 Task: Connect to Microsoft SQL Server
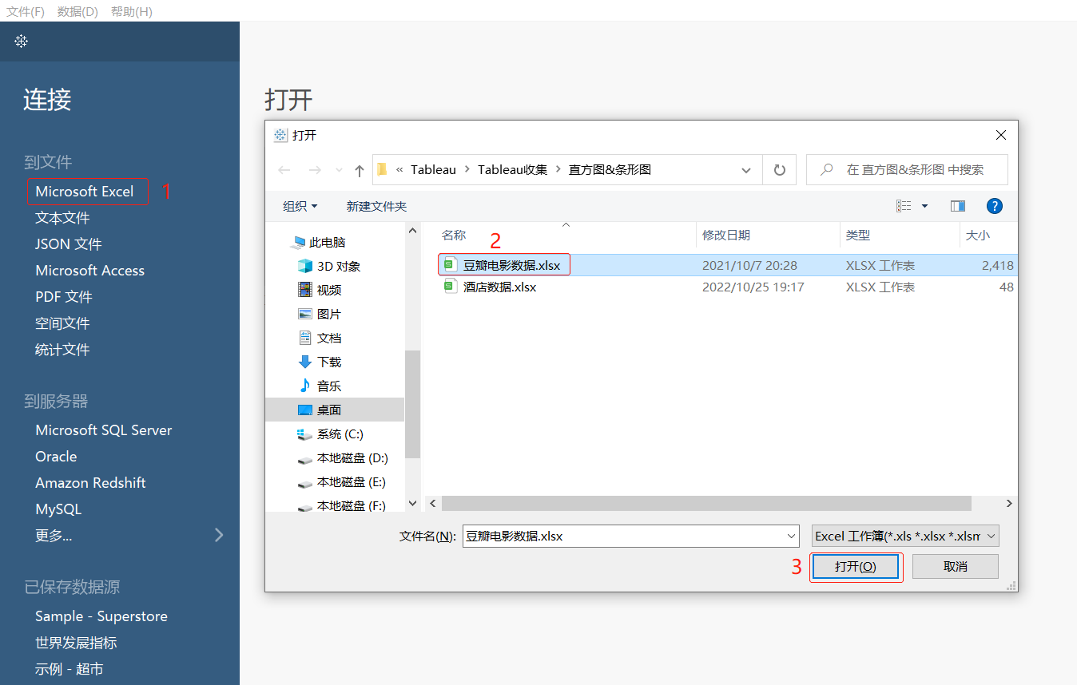(104, 430)
